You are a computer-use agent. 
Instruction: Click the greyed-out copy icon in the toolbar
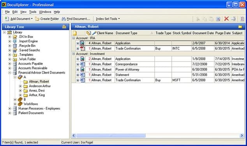205,19
